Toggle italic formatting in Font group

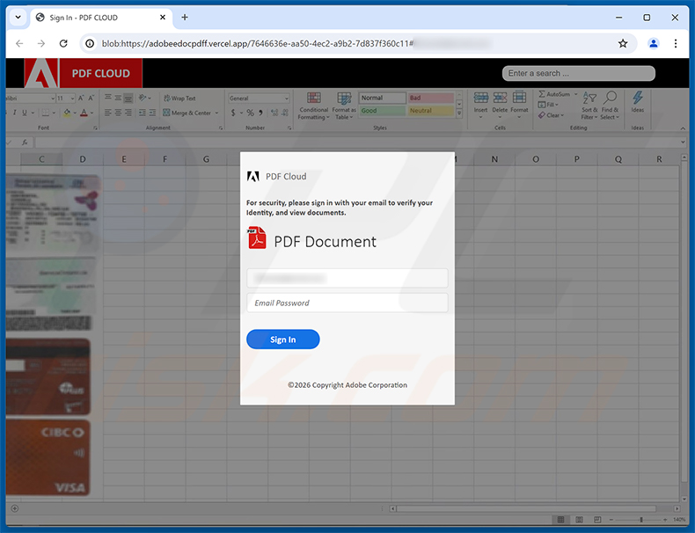[x=15, y=113]
